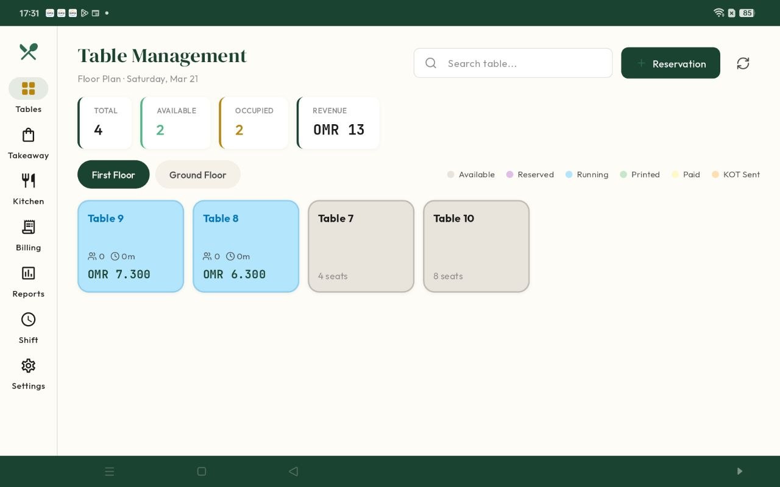Expand the panel using the right arrow

[739, 471]
